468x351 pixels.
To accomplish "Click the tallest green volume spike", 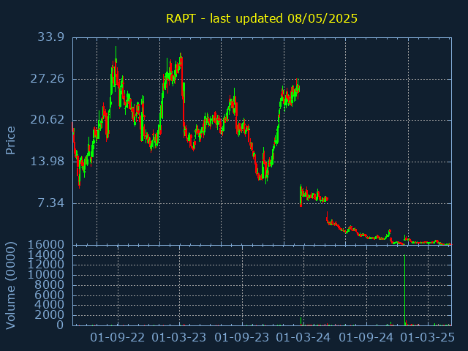I will (404, 290).
